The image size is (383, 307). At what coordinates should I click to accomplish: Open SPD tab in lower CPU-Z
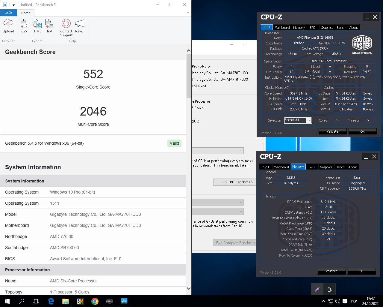point(311,167)
